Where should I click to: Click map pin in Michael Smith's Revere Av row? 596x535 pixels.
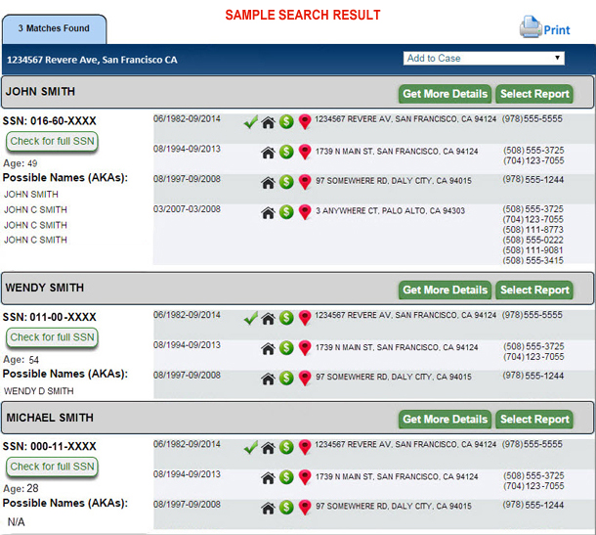(x=305, y=448)
